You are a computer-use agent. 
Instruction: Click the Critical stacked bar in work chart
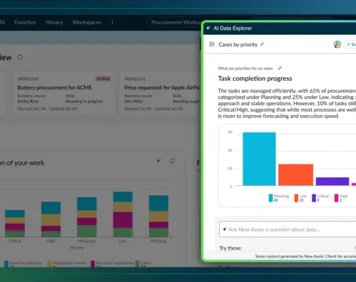(15, 223)
